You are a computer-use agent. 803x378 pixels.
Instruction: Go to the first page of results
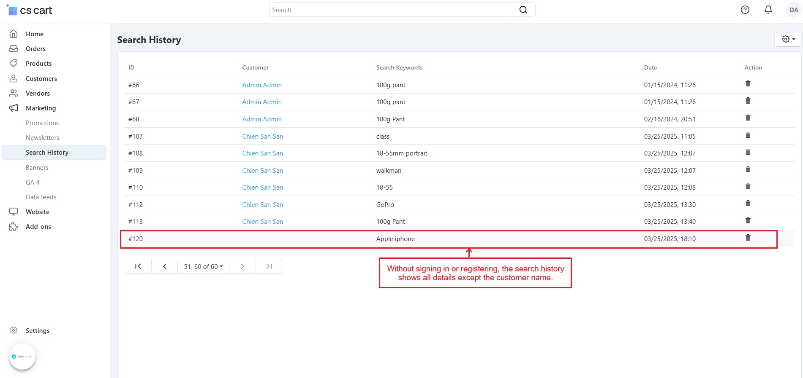[x=138, y=266]
